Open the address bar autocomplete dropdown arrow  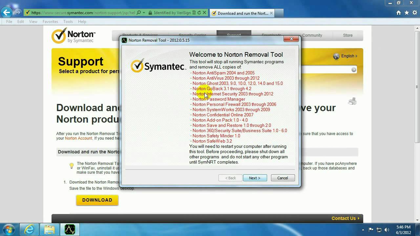144,13
